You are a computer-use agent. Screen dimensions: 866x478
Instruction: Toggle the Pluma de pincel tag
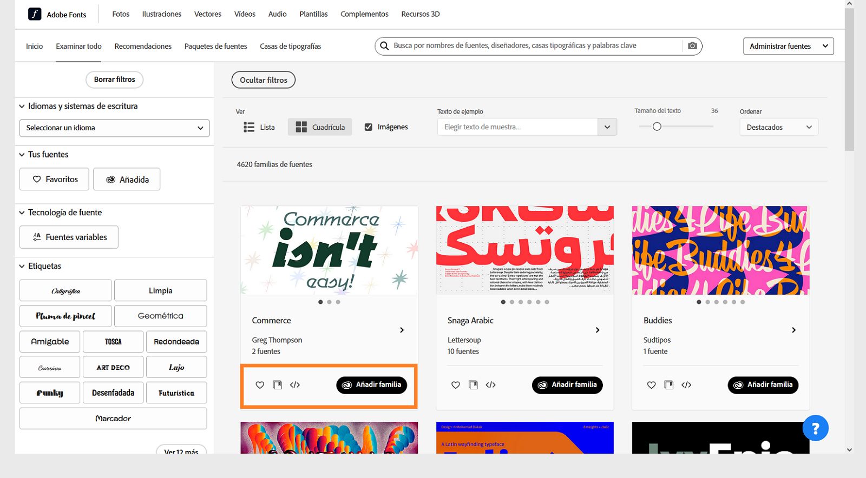tap(65, 316)
